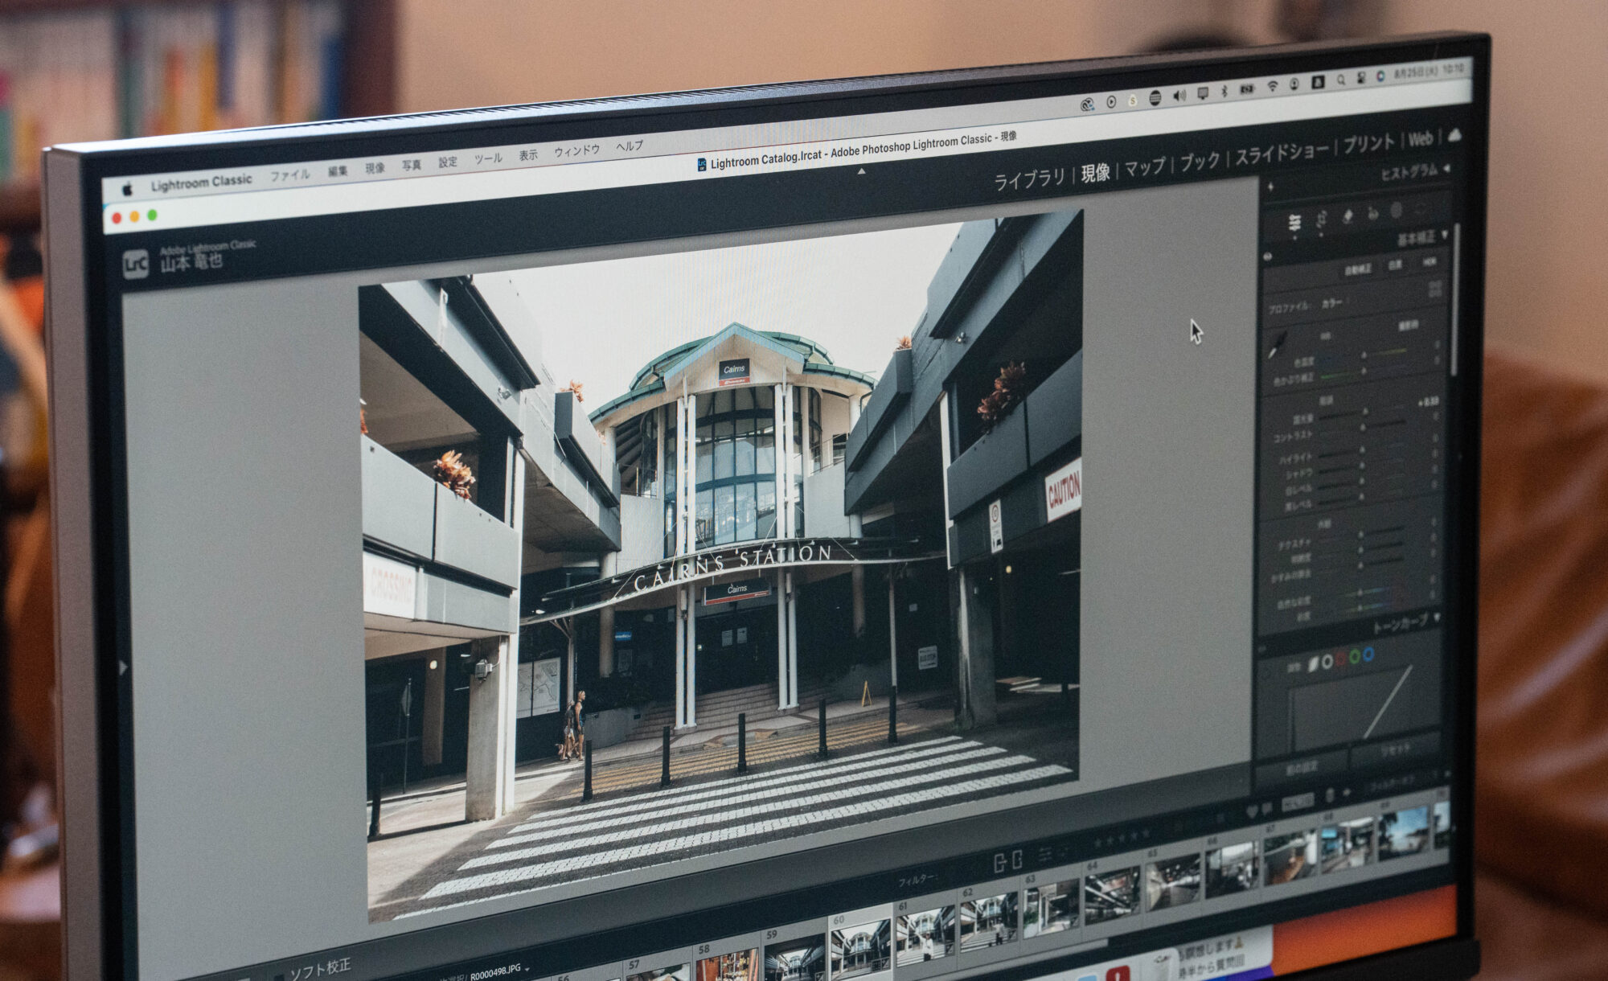Click the 自動補正 auto button

[x=1358, y=270]
